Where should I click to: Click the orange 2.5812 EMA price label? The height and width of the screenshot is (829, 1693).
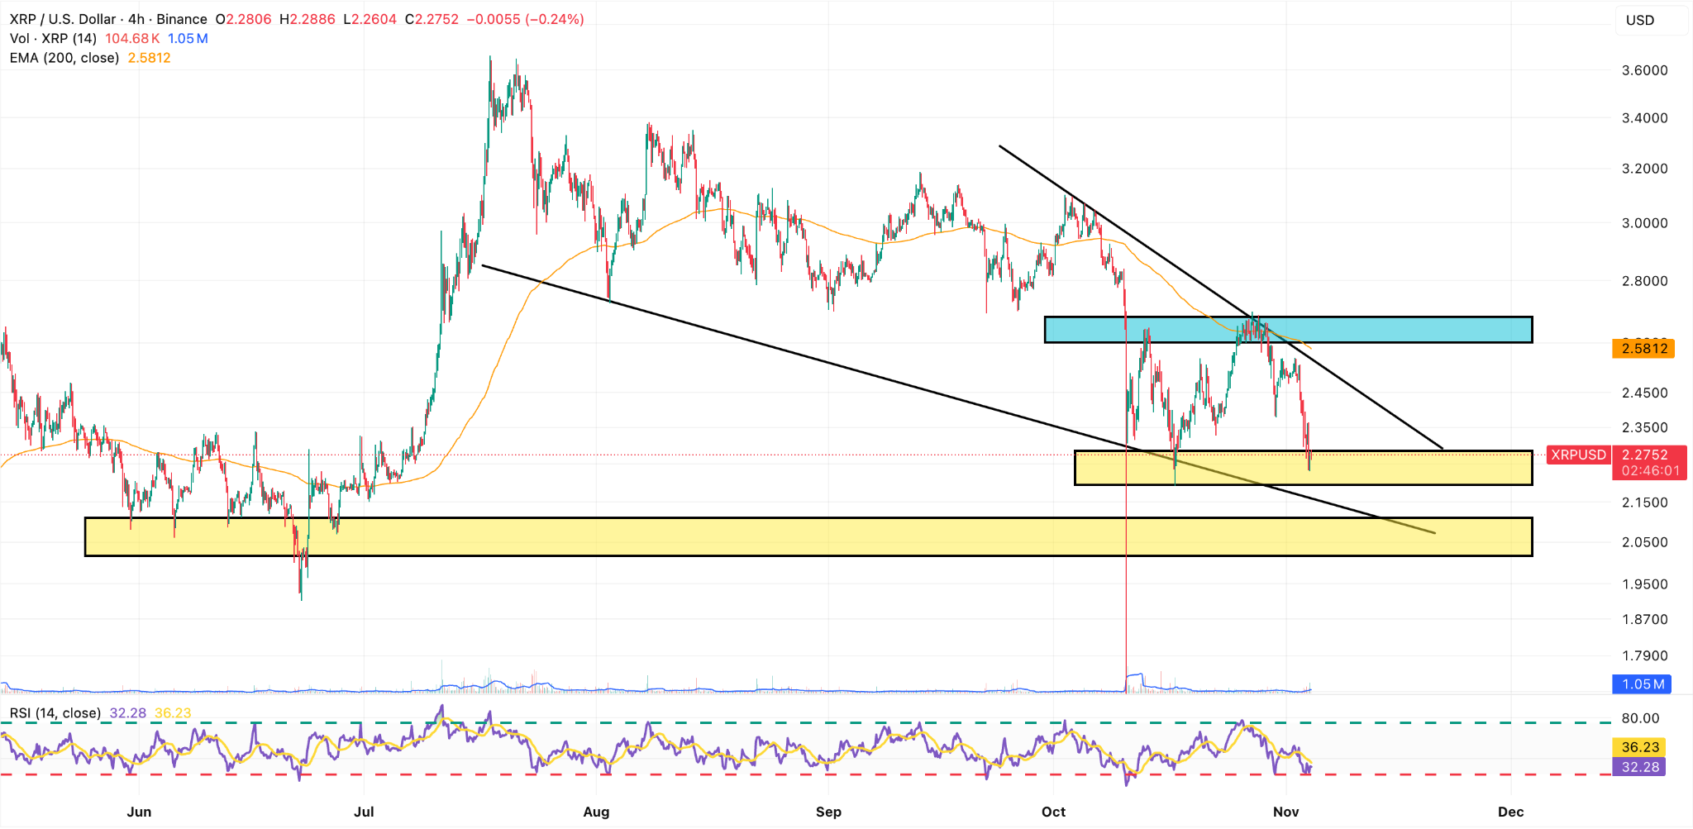[1643, 349]
